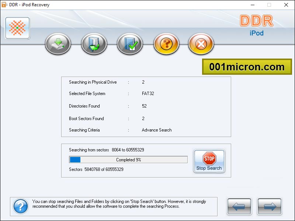Open the 001micron.com banner link
The height and width of the screenshot is (221, 295).
[x=246, y=67]
